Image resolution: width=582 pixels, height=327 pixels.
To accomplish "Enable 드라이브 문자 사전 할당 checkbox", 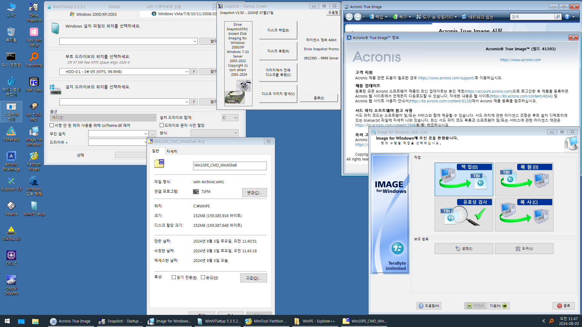I will pos(162,125).
